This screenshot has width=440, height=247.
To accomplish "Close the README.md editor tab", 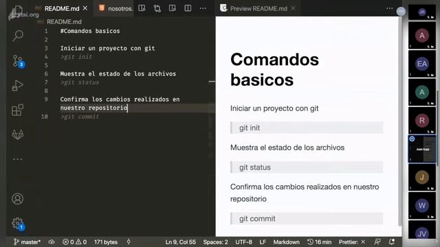I will click(85, 8).
